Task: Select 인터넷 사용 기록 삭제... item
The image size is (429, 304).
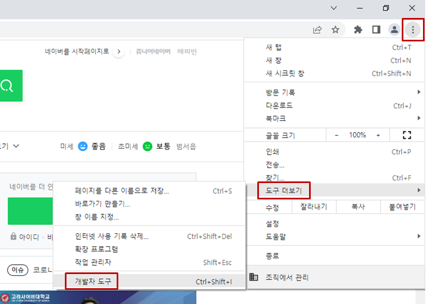Action: tap(149, 236)
